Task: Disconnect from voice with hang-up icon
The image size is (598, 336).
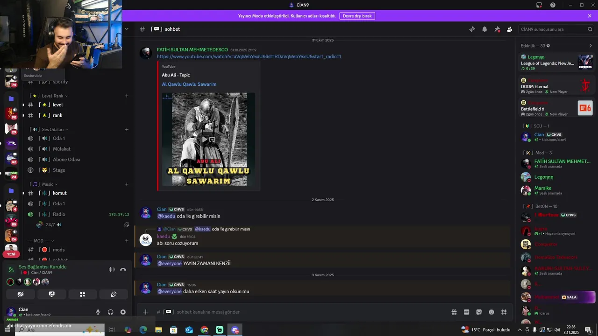Action: coord(123,269)
